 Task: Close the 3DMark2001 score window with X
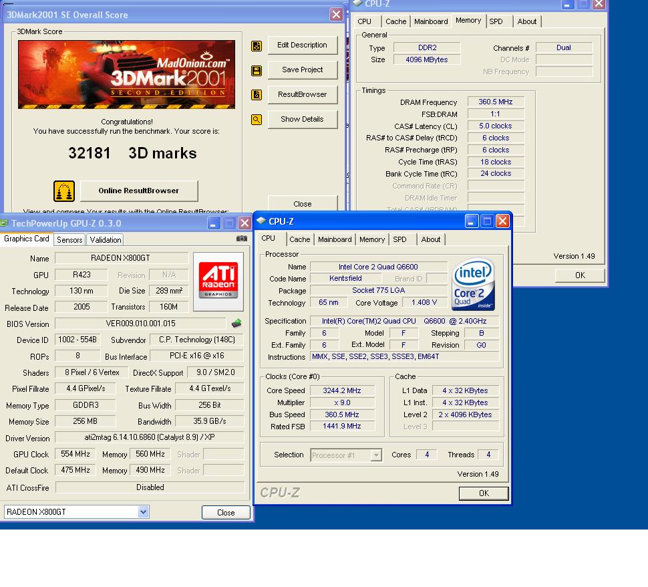[x=337, y=15]
